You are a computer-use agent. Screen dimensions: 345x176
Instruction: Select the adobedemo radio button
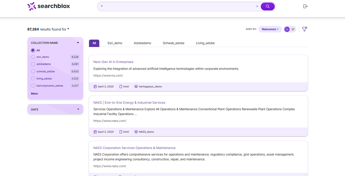click(33, 64)
